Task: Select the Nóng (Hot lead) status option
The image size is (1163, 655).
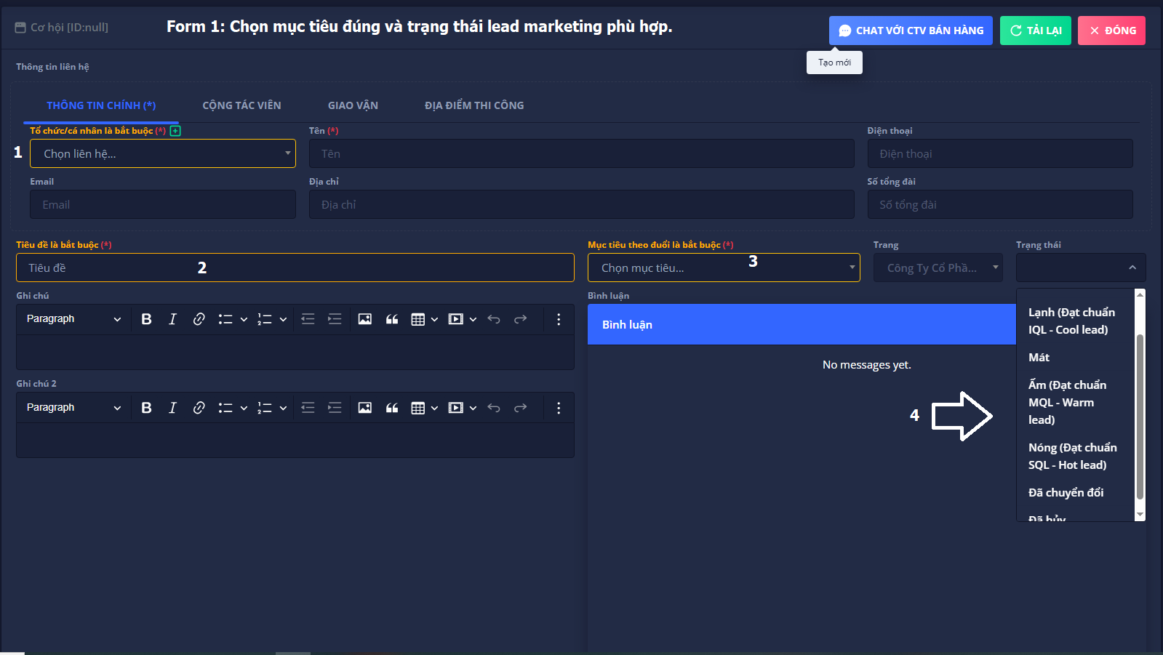Action: (x=1072, y=456)
